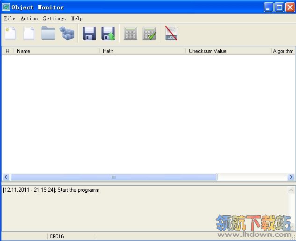296x241 pixels.
Task: Click the save-with-green-arrow floppy icon
Action: (108, 33)
